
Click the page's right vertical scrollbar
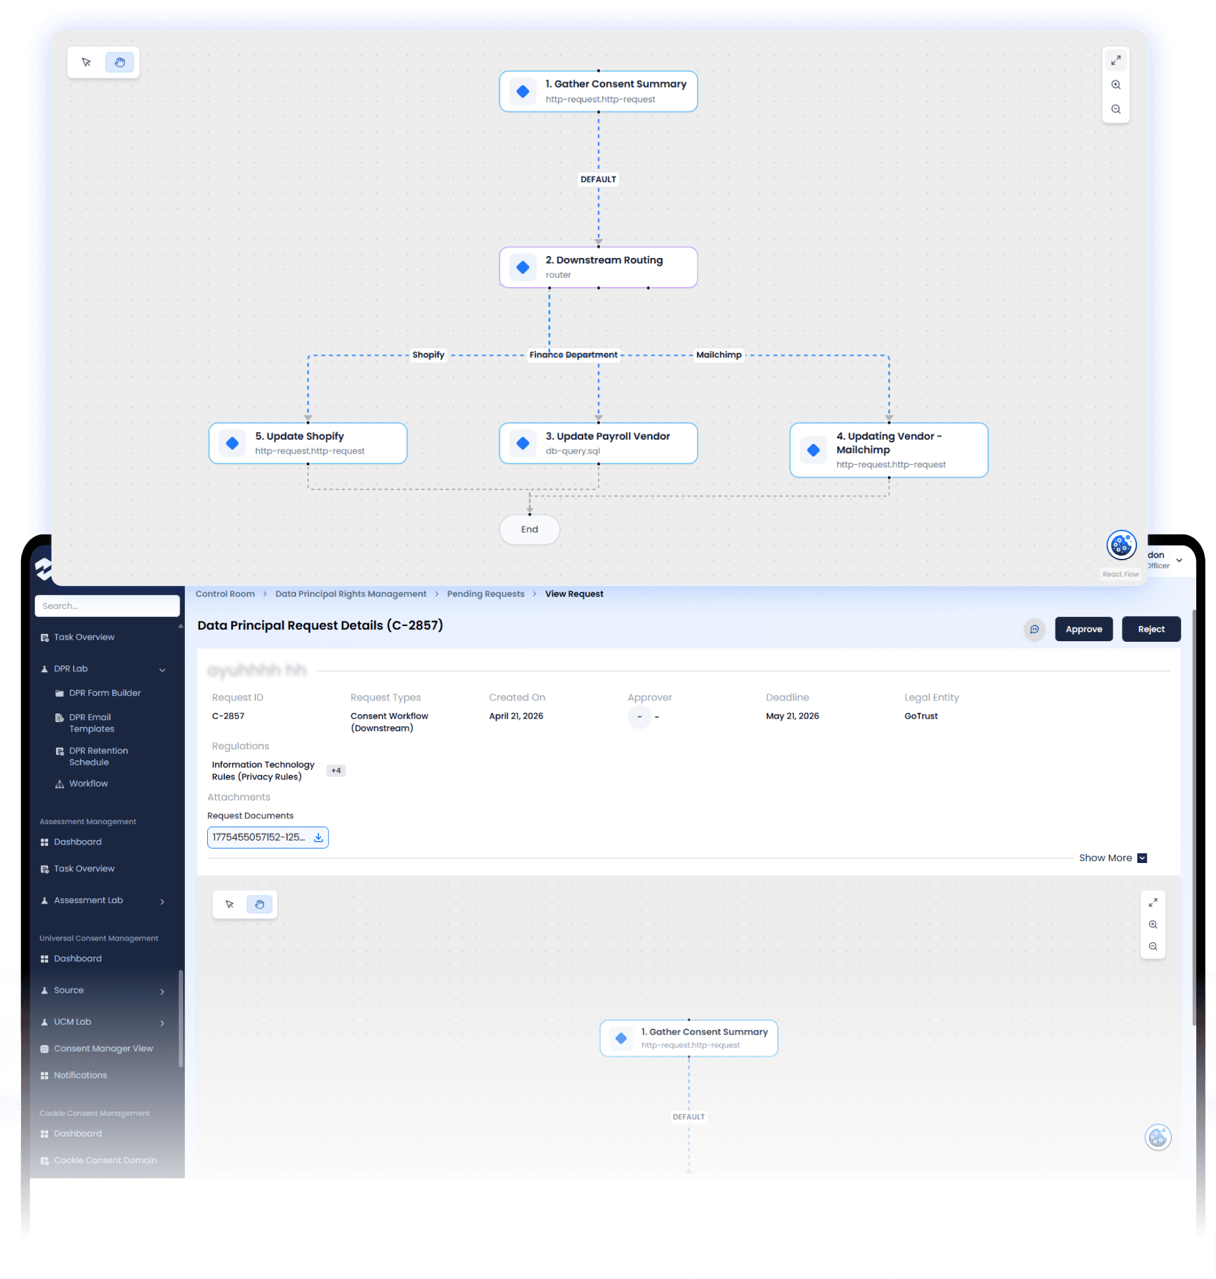coord(1194,816)
